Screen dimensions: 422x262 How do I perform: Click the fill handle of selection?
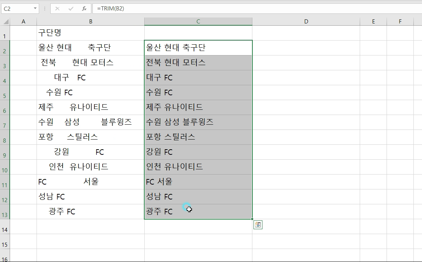click(x=252, y=219)
